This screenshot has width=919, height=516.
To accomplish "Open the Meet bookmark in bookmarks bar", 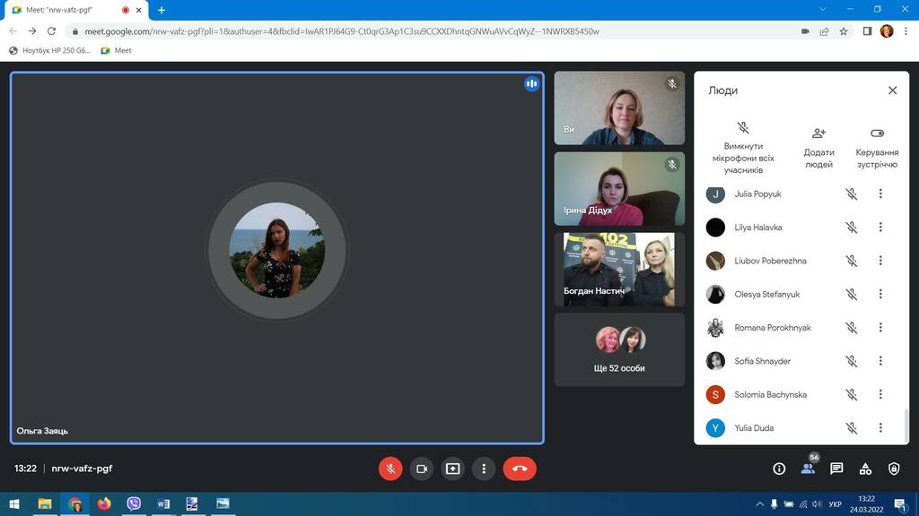I will [116, 50].
